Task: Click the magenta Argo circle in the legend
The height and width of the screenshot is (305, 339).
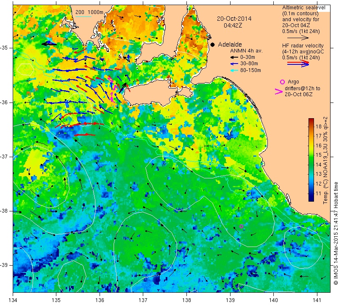Action: (282, 82)
